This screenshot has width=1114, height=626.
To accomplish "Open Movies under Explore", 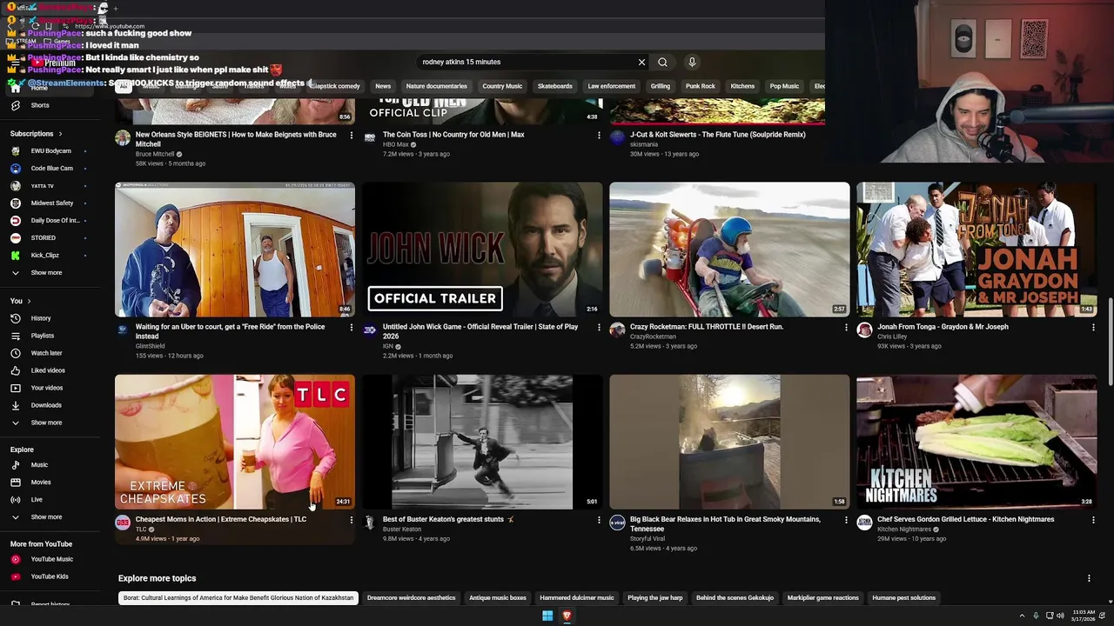I will tap(41, 483).
